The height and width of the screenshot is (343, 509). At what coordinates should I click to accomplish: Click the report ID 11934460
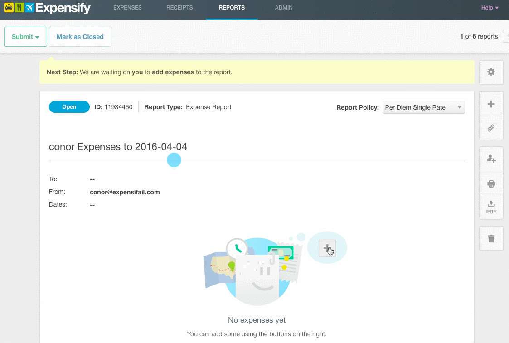118,107
